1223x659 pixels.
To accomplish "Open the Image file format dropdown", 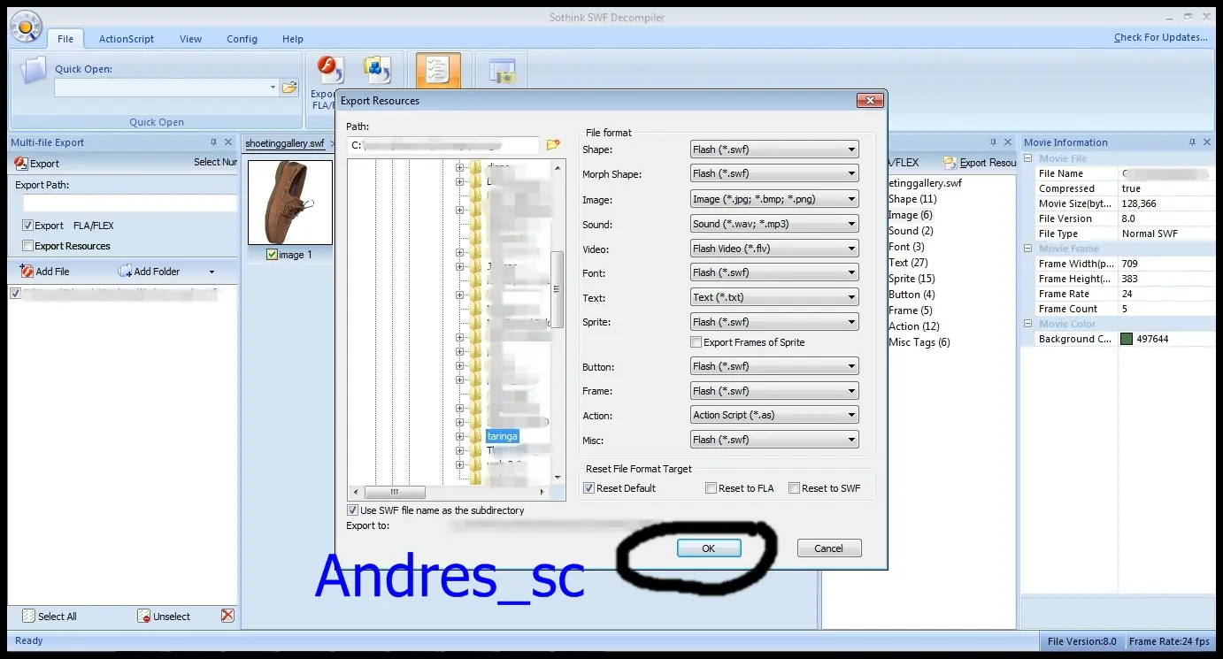I will (x=774, y=199).
